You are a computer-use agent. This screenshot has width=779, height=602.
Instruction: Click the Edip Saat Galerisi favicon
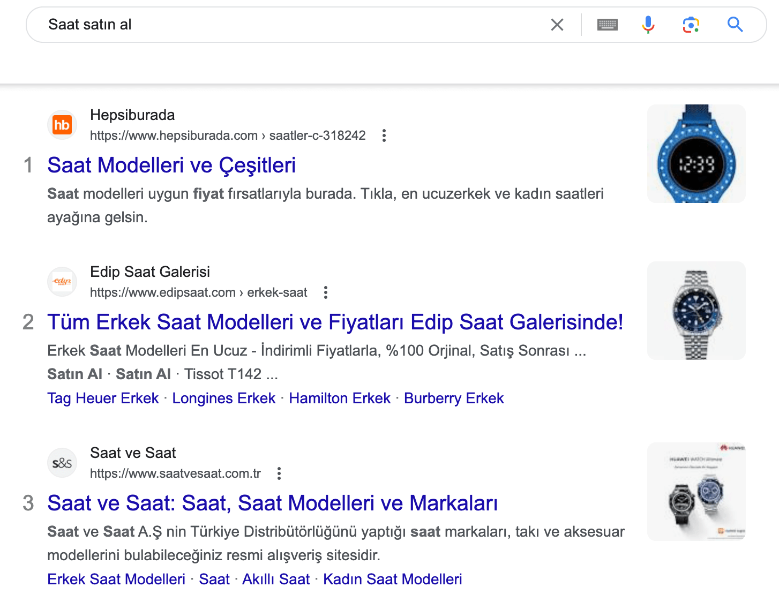(x=62, y=282)
